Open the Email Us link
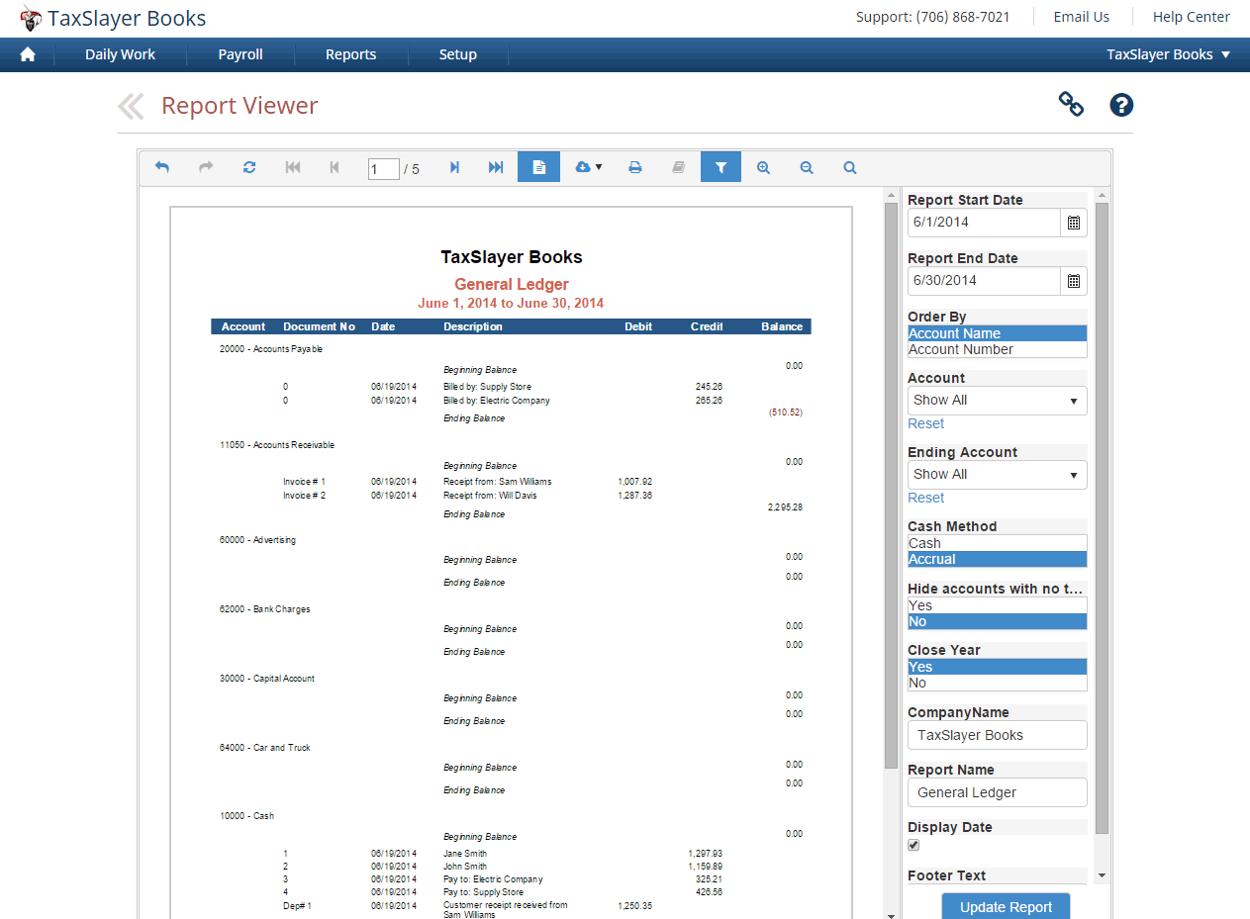The width and height of the screenshot is (1250, 919). (1081, 17)
